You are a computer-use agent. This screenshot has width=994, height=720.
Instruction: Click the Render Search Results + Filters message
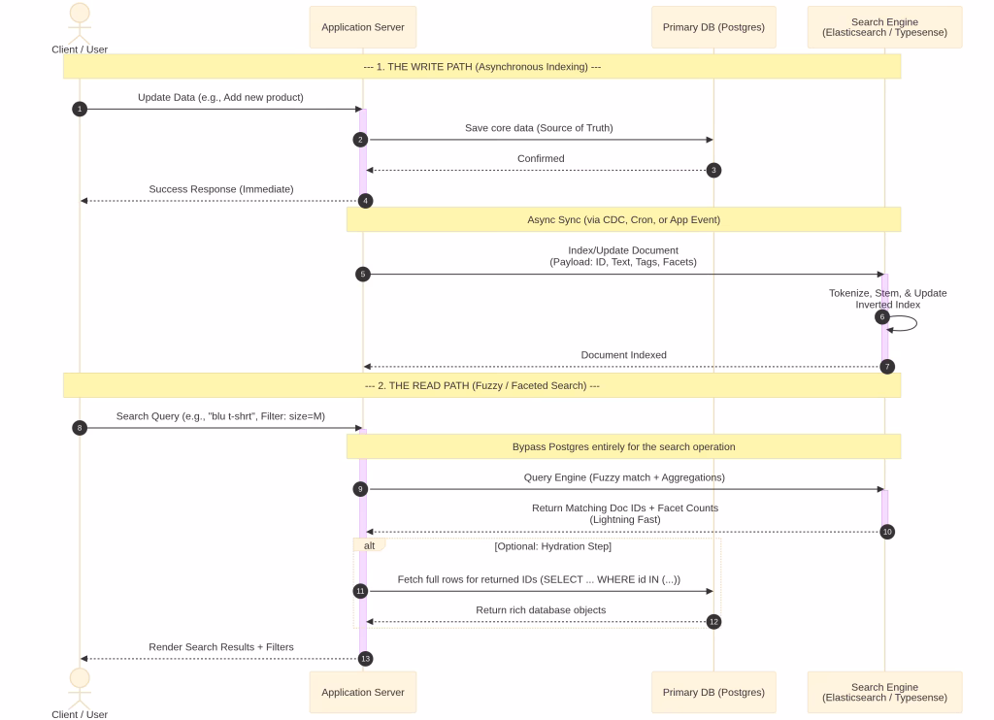pyautogui.click(x=221, y=647)
